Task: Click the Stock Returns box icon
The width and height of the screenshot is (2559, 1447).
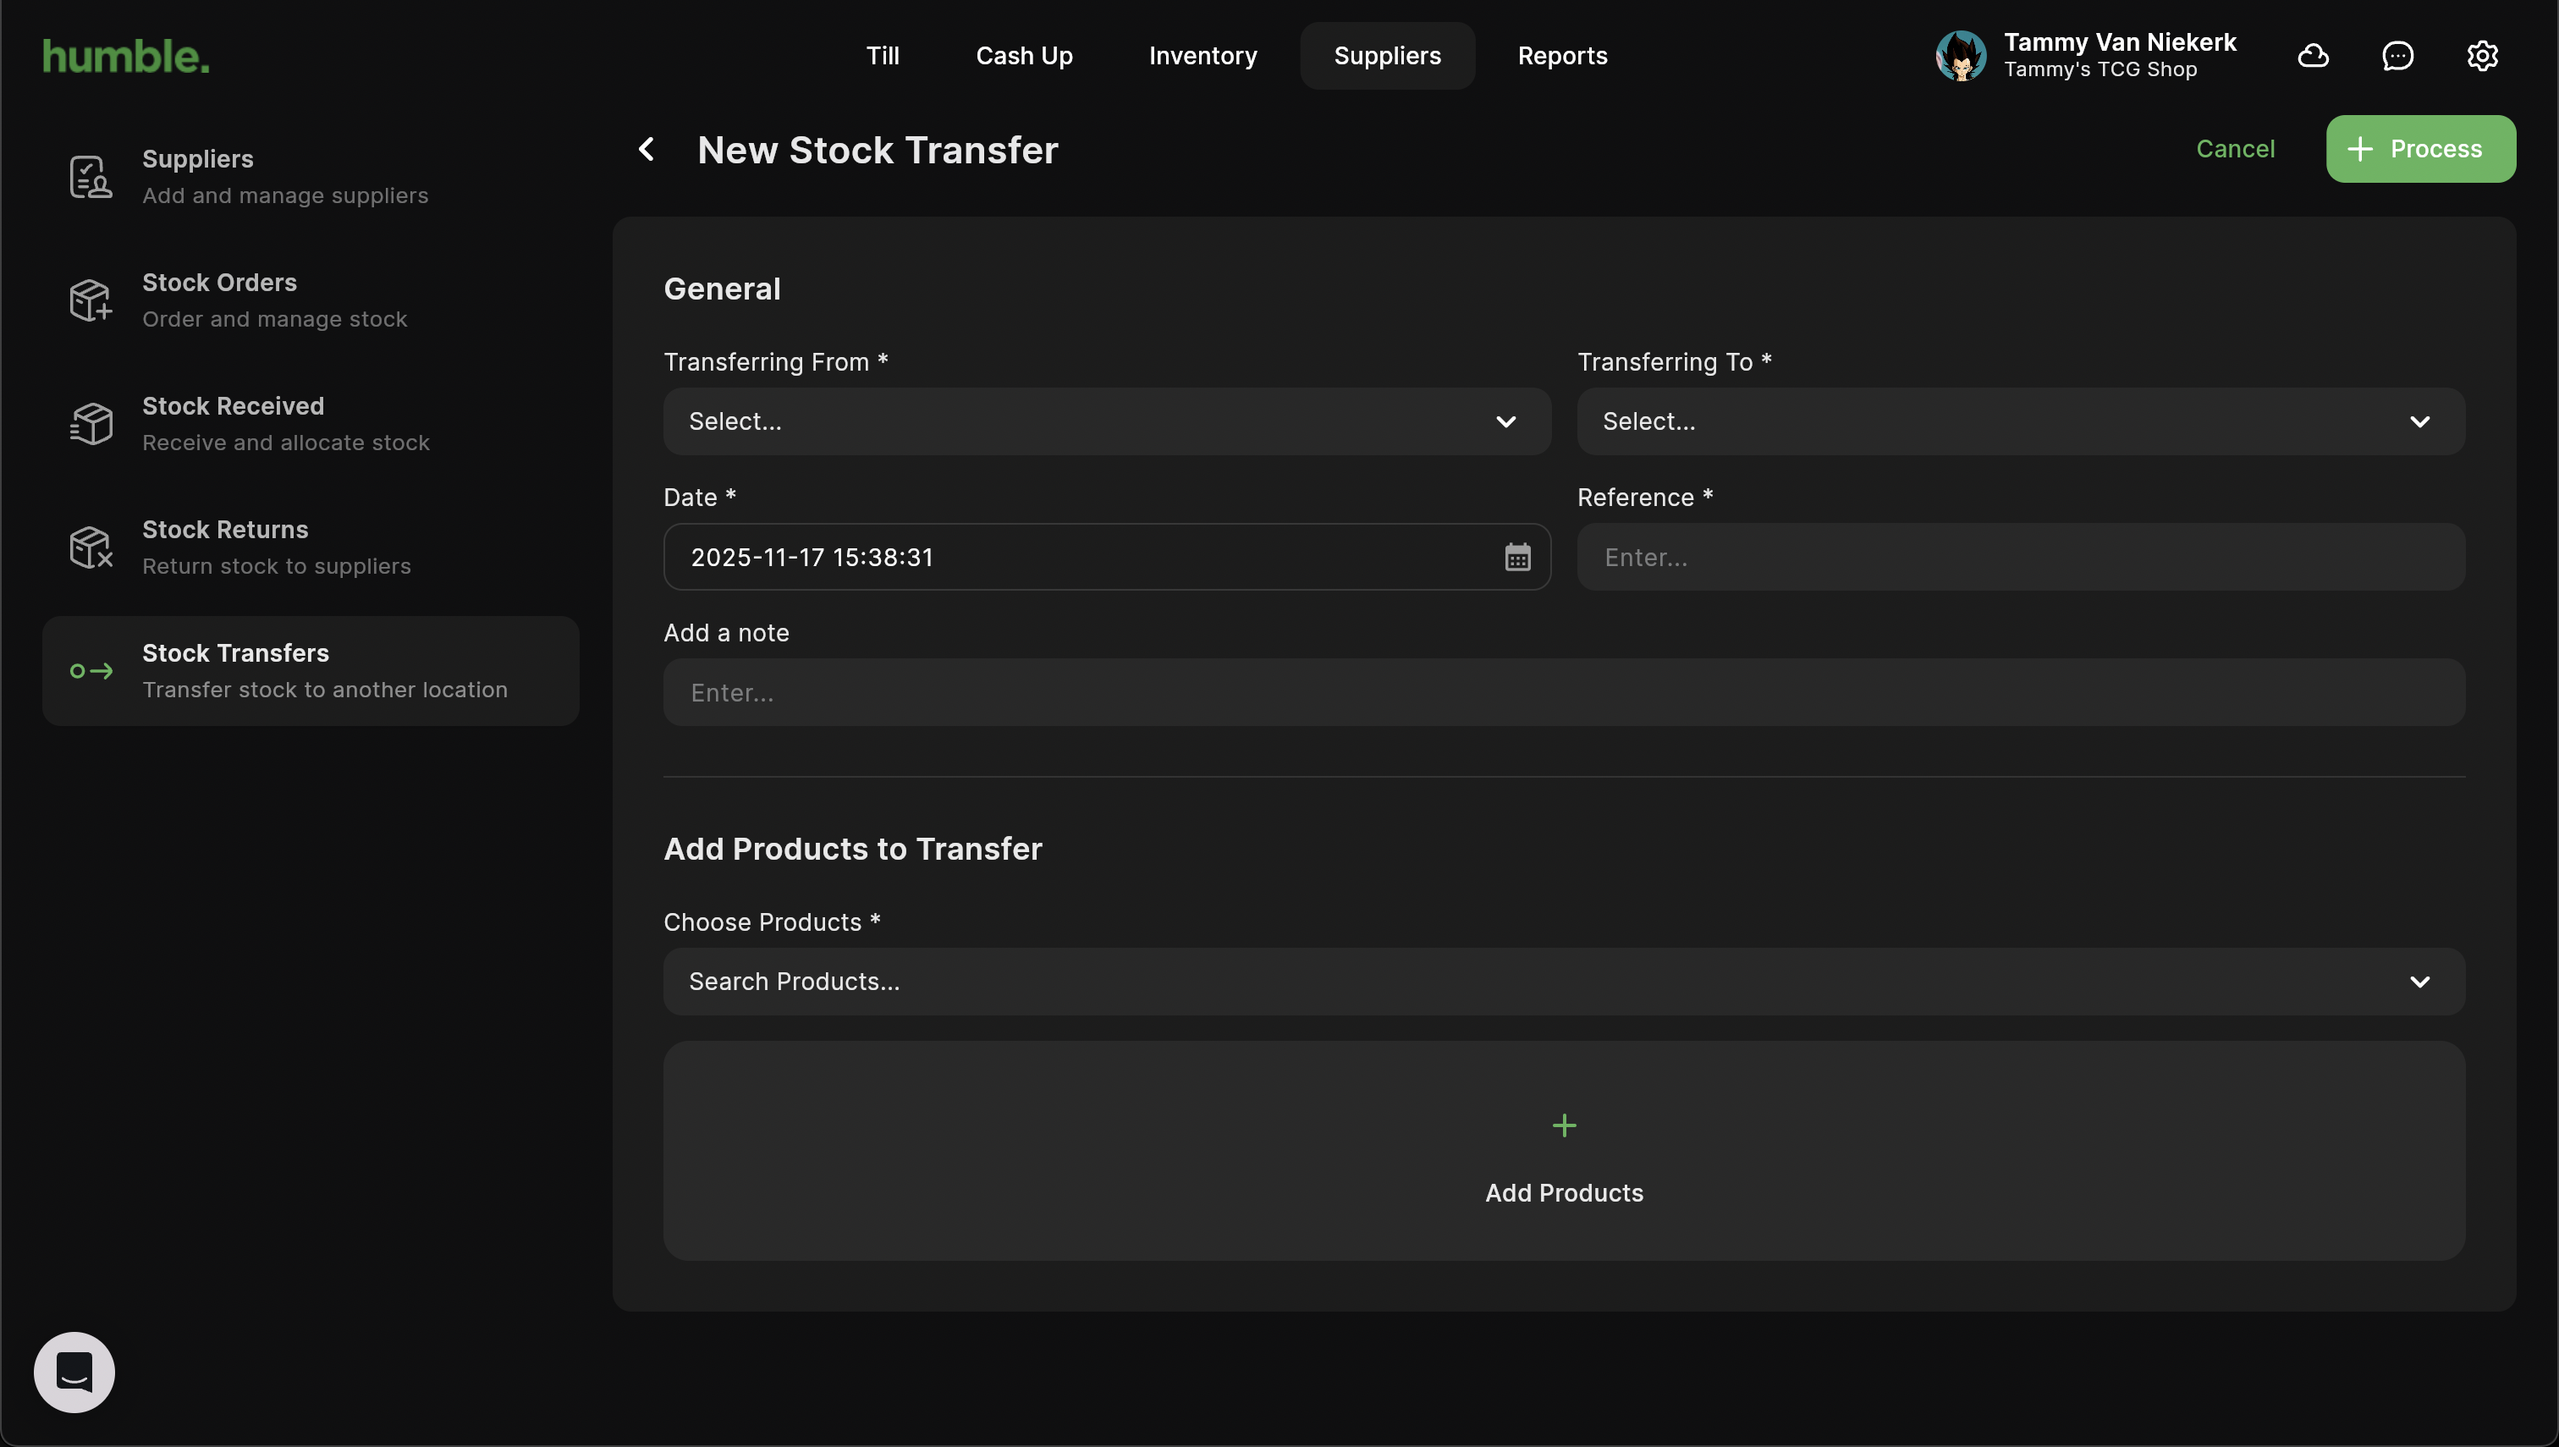Action: (x=91, y=547)
